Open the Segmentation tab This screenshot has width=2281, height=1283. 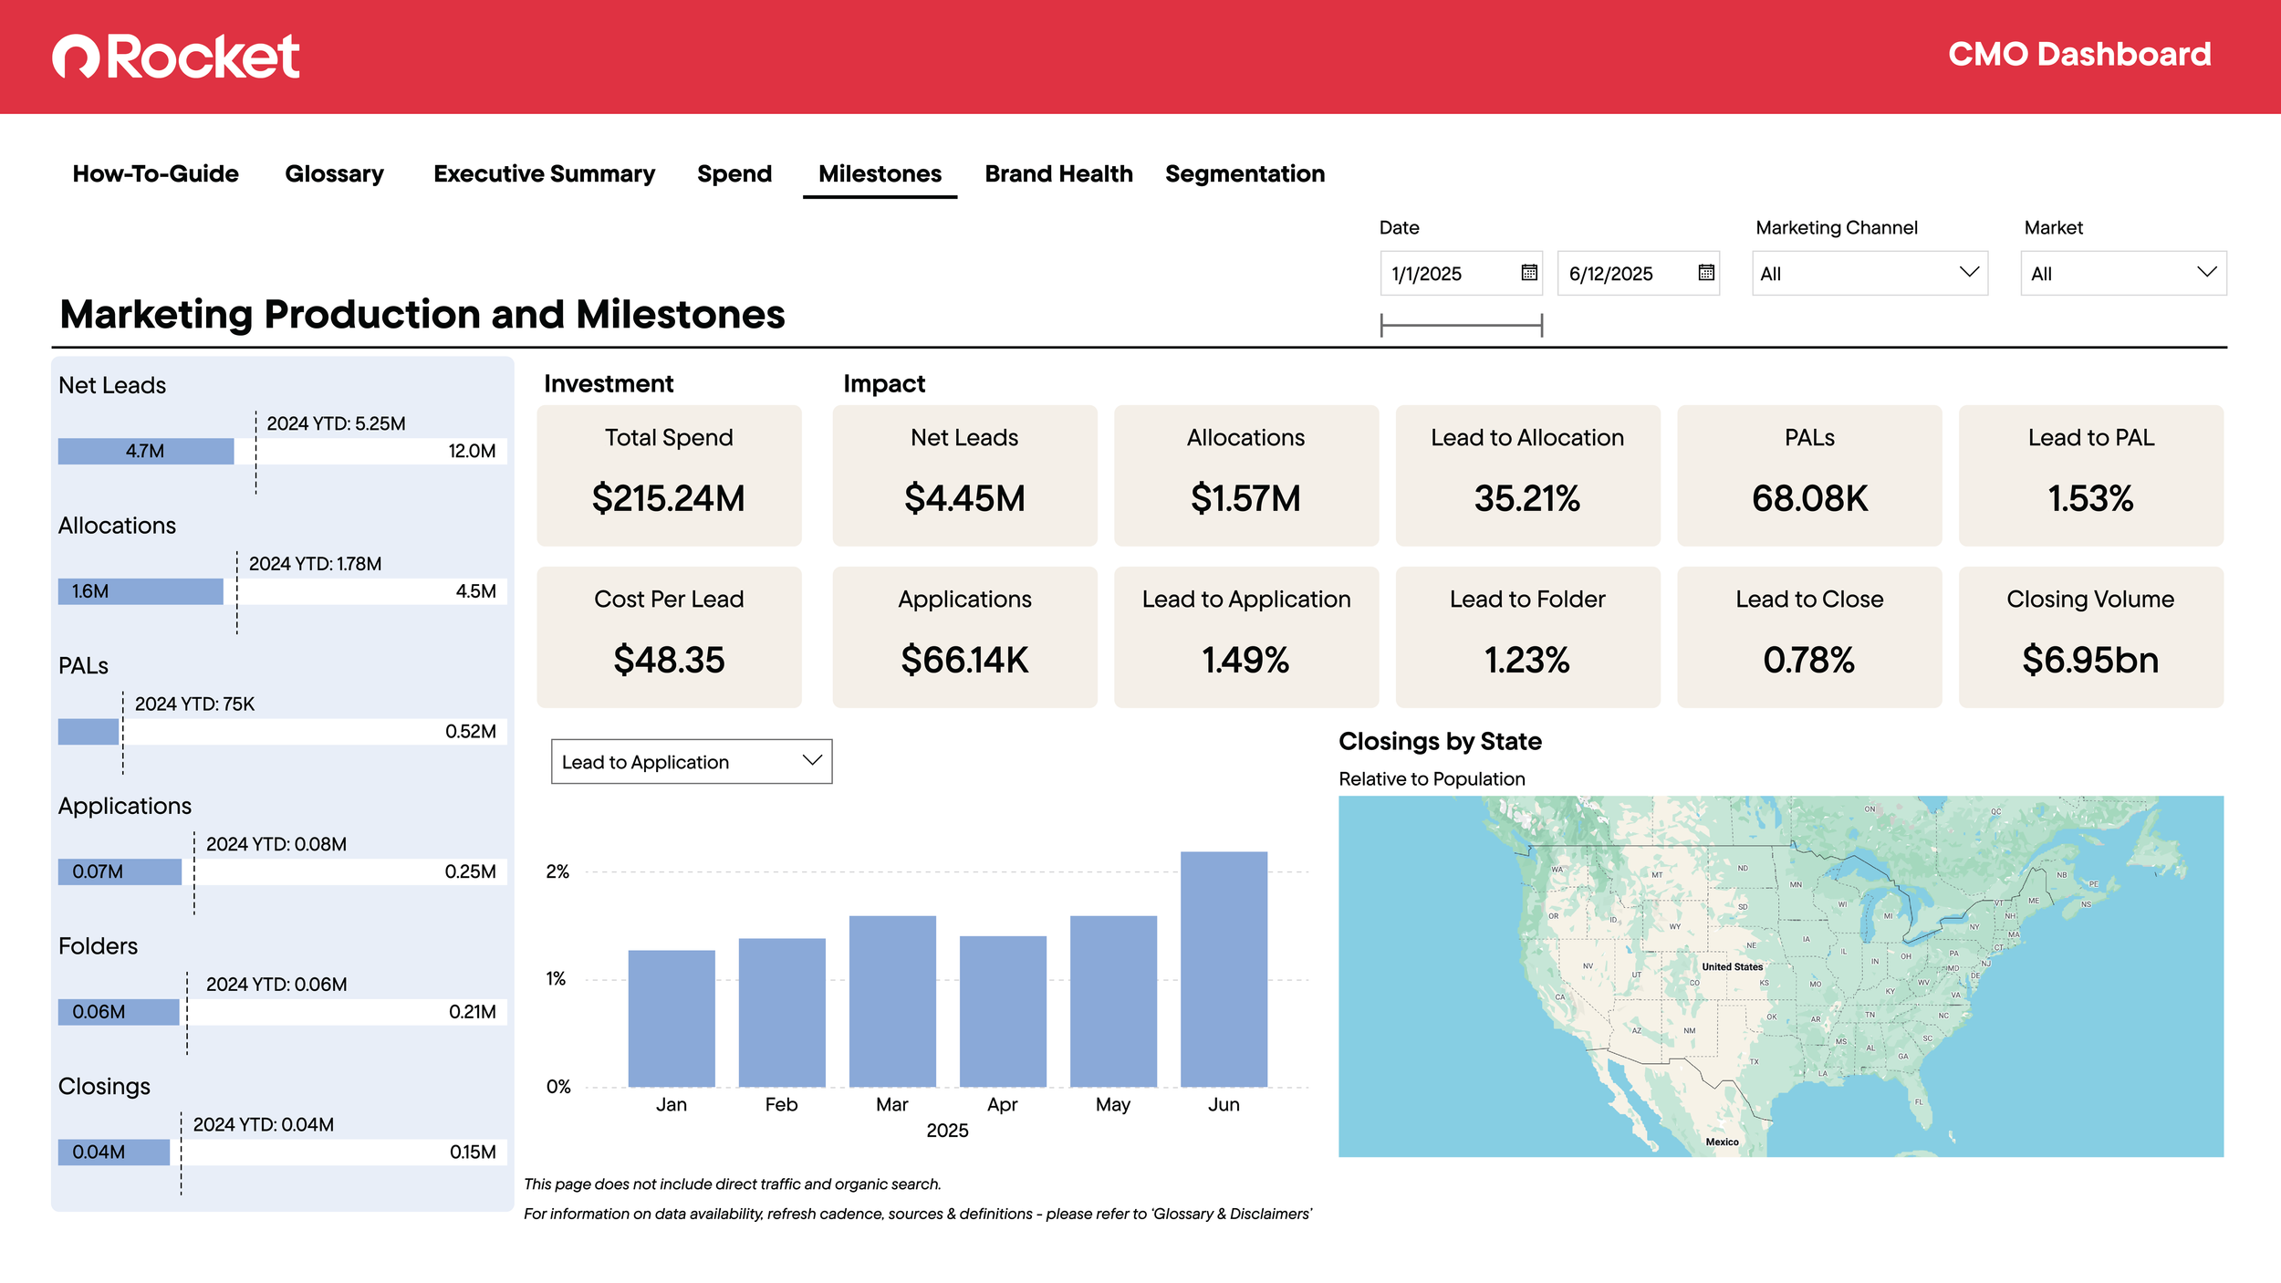[1245, 173]
